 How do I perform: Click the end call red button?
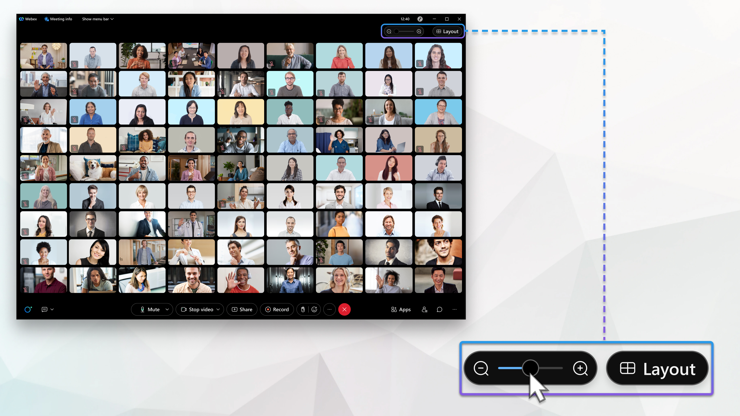[x=345, y=309]
